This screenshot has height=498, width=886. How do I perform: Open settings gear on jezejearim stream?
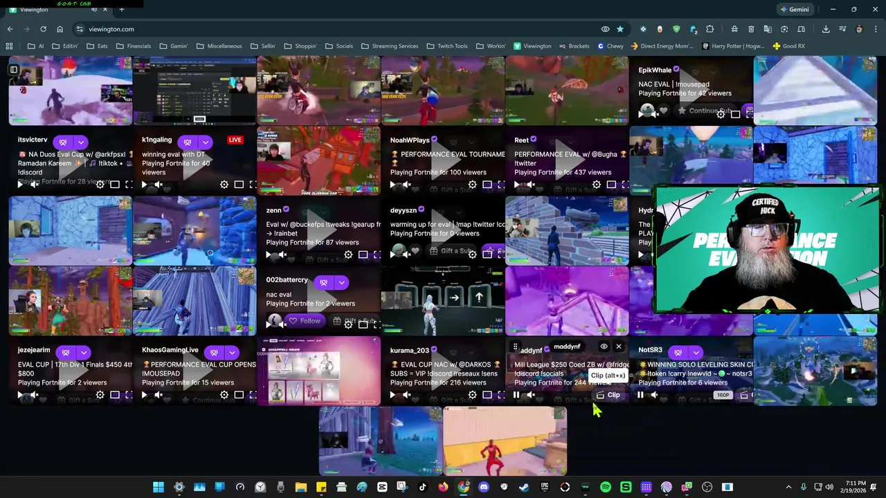(100, 395)
